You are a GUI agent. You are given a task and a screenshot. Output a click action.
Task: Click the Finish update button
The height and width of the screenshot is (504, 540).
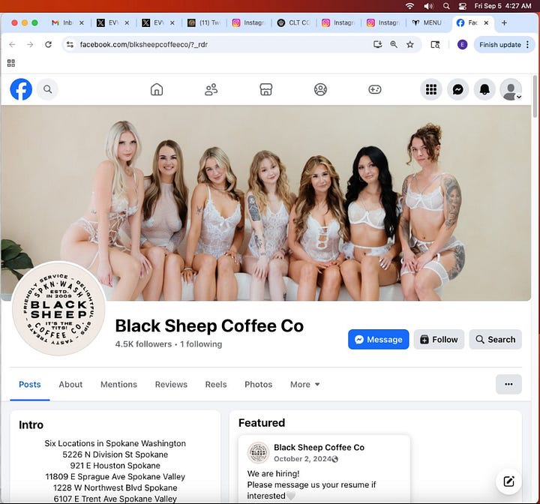tap(499, 45)
